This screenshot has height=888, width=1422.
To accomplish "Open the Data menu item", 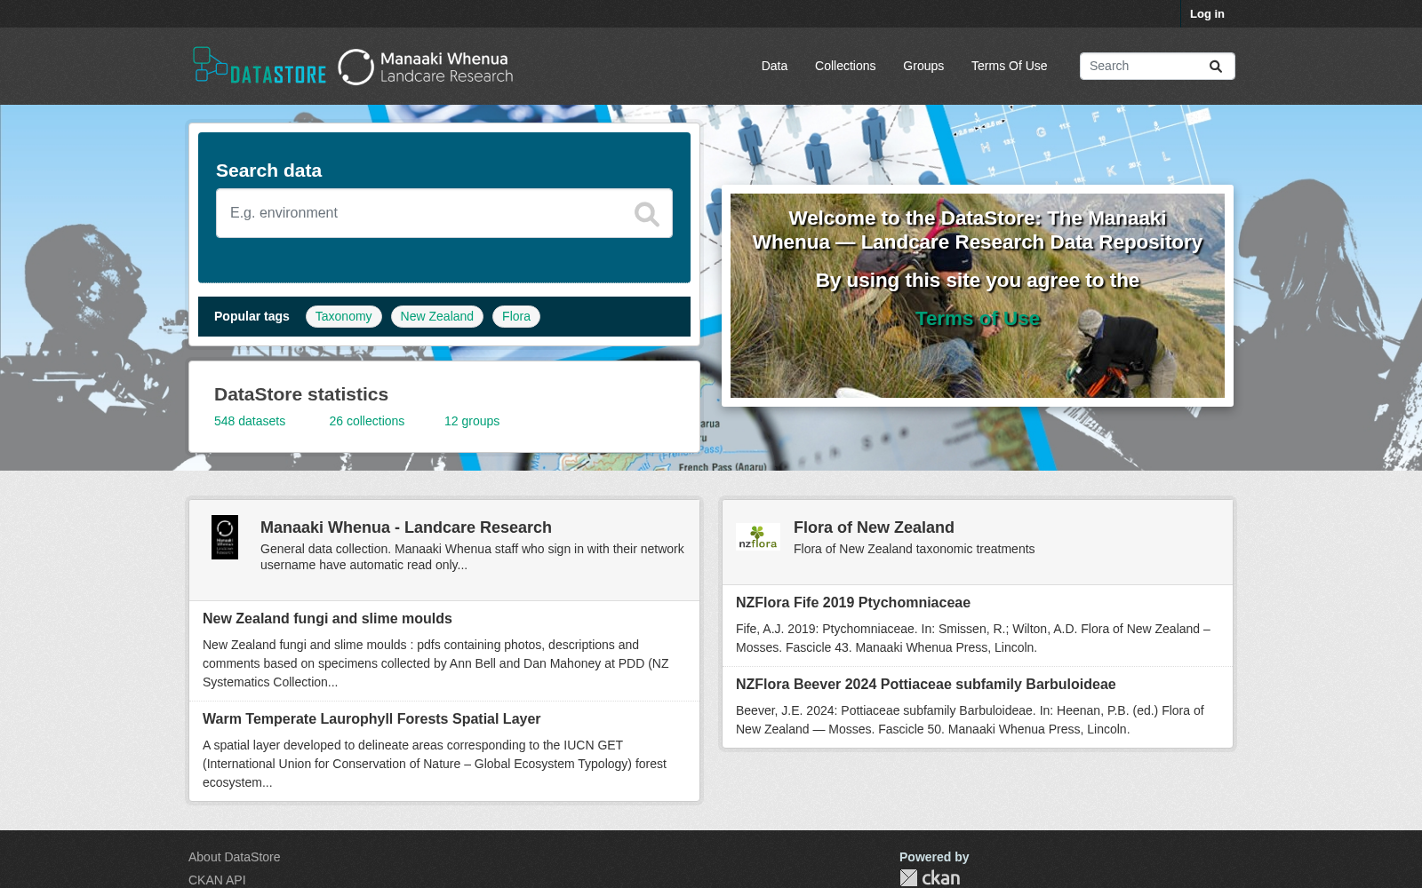I will pos(774,66).
